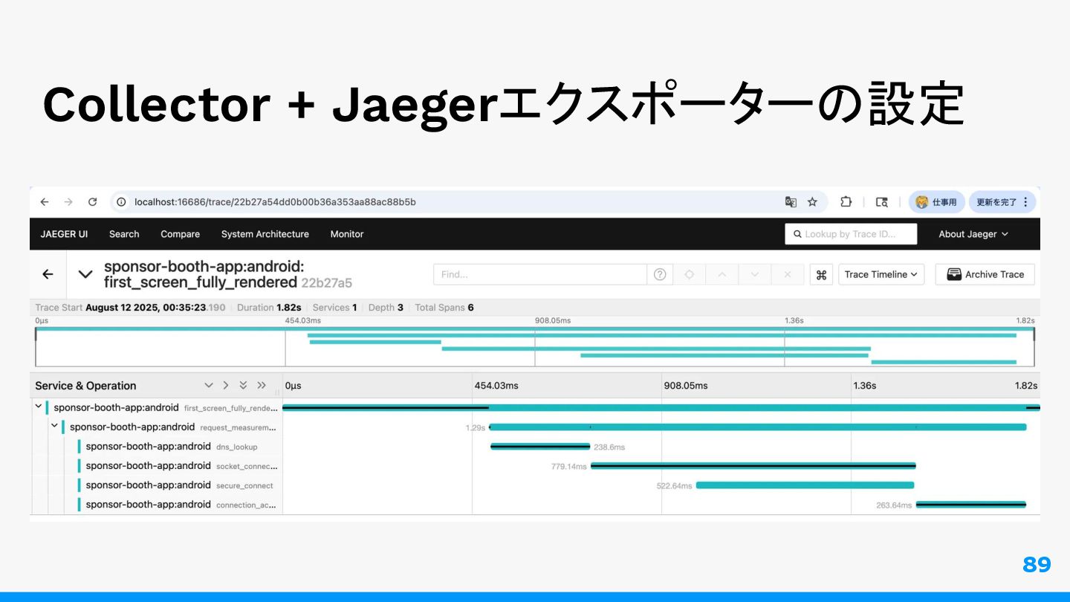The image size is (1070, 602).
Task: Clear the find search with X icon
Action: point(788,274)
